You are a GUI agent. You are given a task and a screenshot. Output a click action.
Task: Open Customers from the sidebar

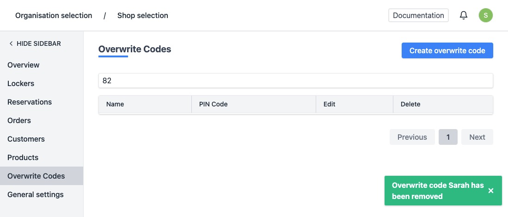click(x=26, y=139)
